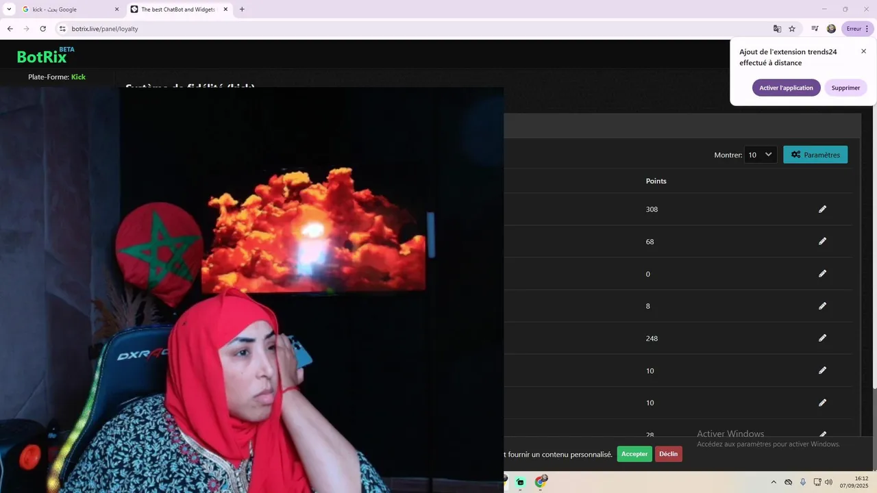The width and height of the screenshot is (877, 493).
Task: Select the 248 points value
Action: click(652, 338)
